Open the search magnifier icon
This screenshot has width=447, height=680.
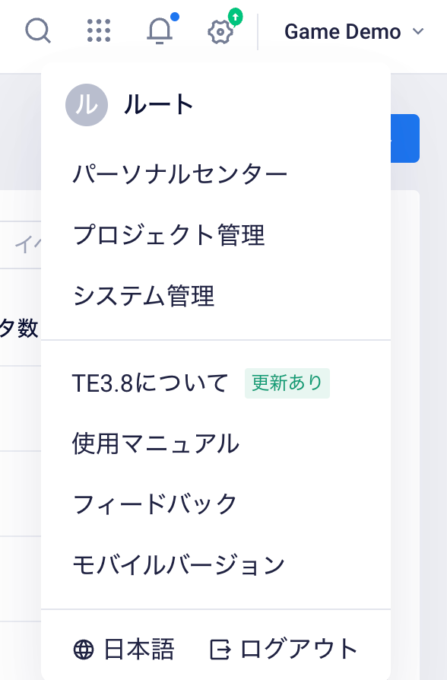click(38, 31)
